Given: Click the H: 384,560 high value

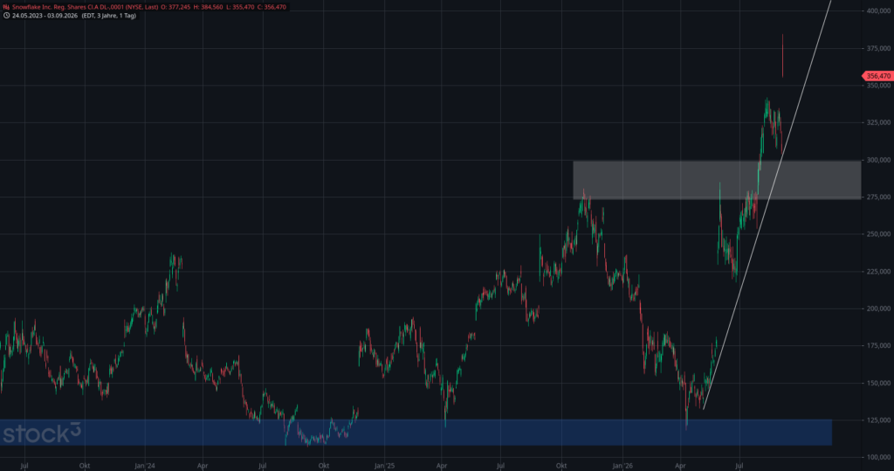Looking at the screenshot, I should click(208, 7).
